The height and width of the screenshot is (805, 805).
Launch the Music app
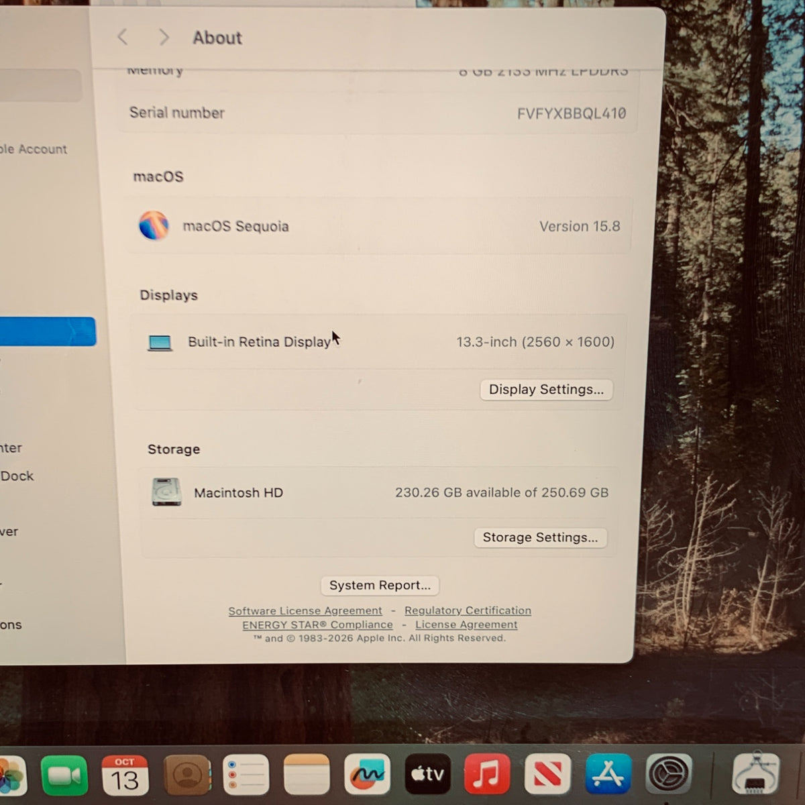487,775
